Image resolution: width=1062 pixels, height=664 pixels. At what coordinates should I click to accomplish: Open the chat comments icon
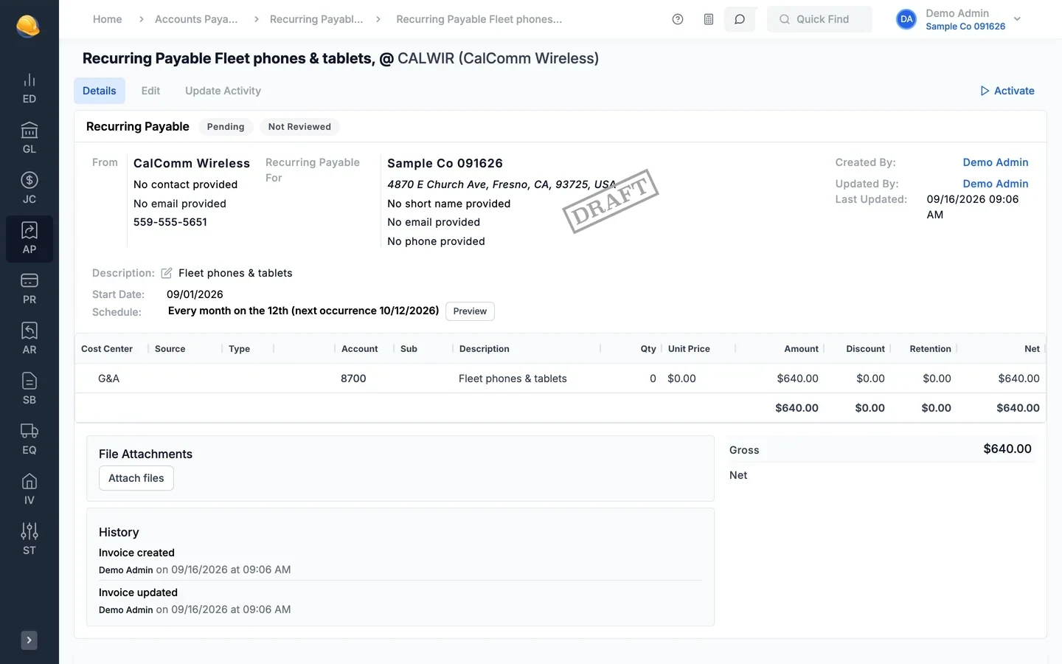pyautogui.click(x=740, y=19)
